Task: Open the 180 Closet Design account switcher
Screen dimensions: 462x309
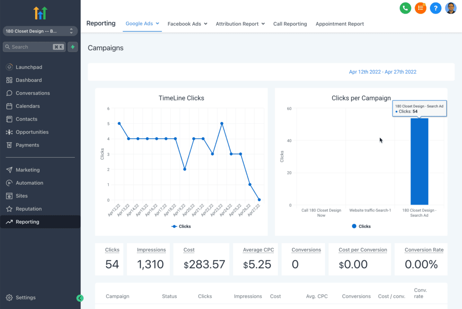Action: (40, 31)
